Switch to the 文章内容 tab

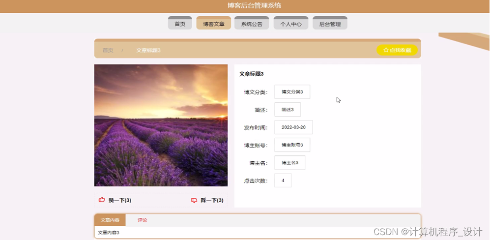click(110, 220)
